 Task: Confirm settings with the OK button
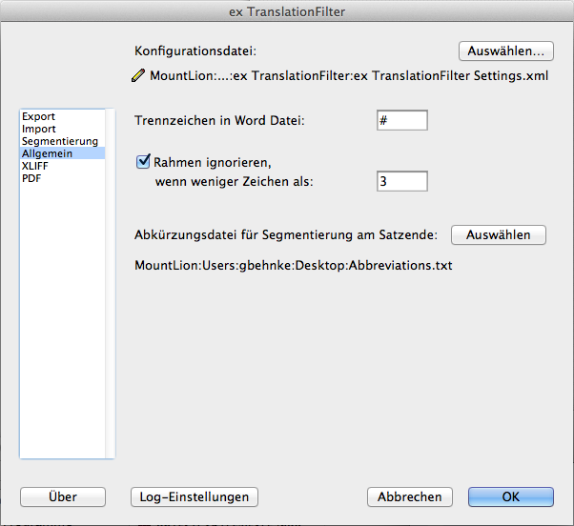511,496
